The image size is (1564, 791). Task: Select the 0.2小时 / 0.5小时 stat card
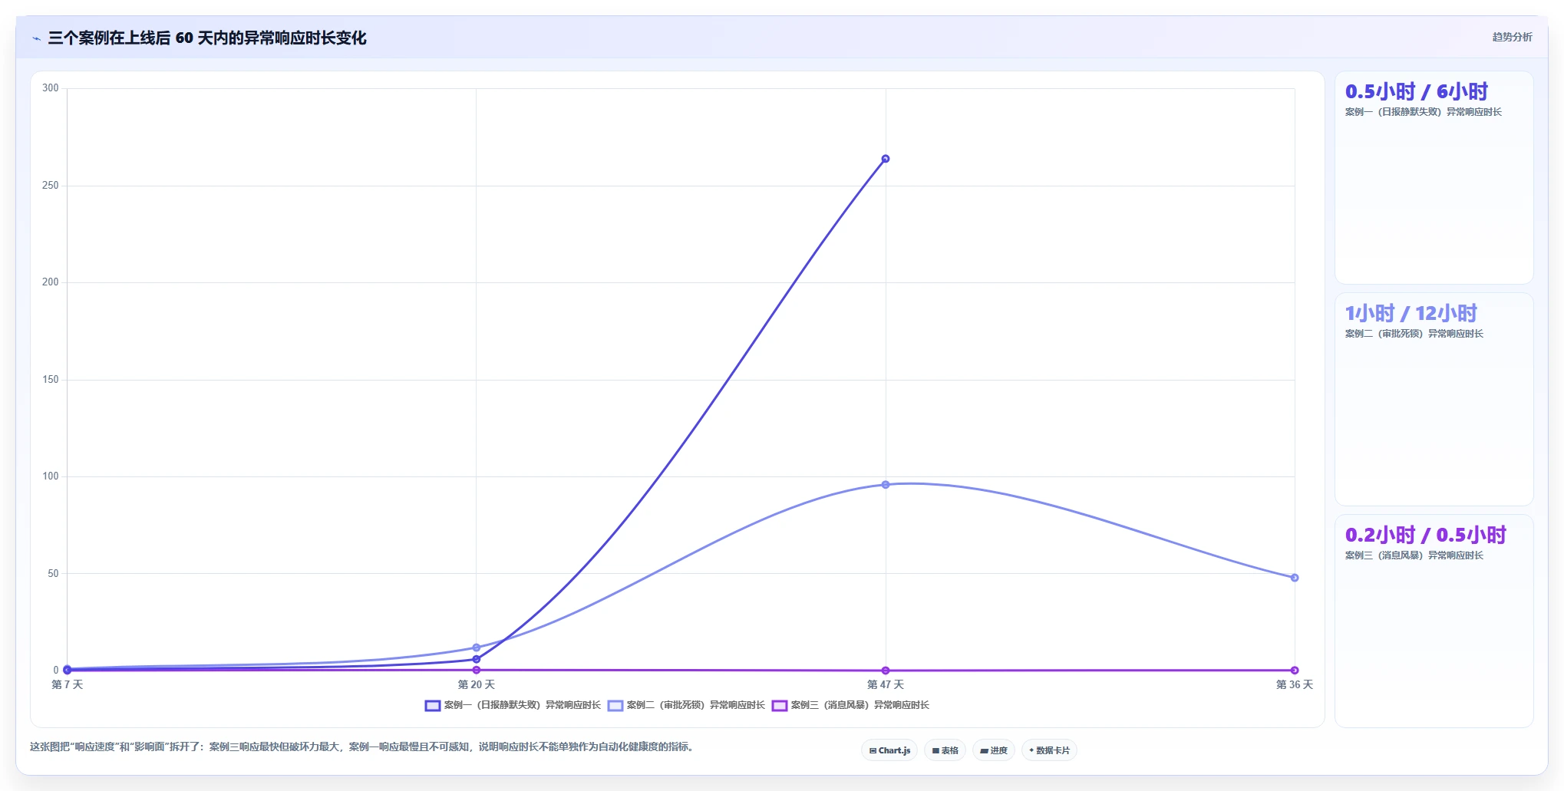pyautogui.click(x=1434, y=621)
